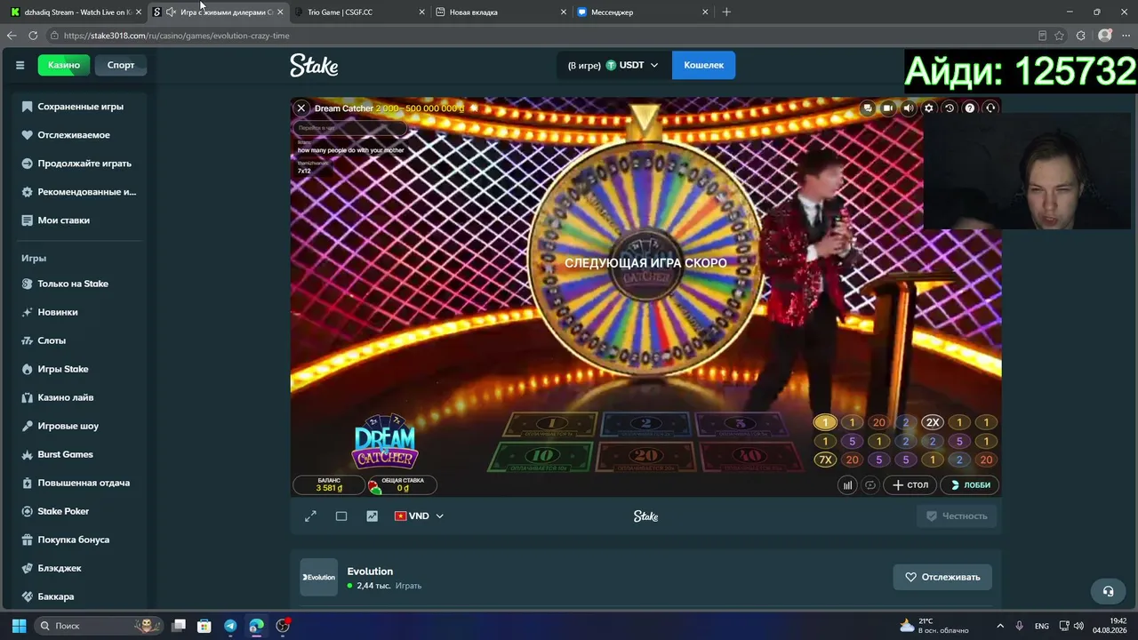Open Stake live support chat bubble
This screenshot has width=1138, height=640.
click(x=1108, y=591)
